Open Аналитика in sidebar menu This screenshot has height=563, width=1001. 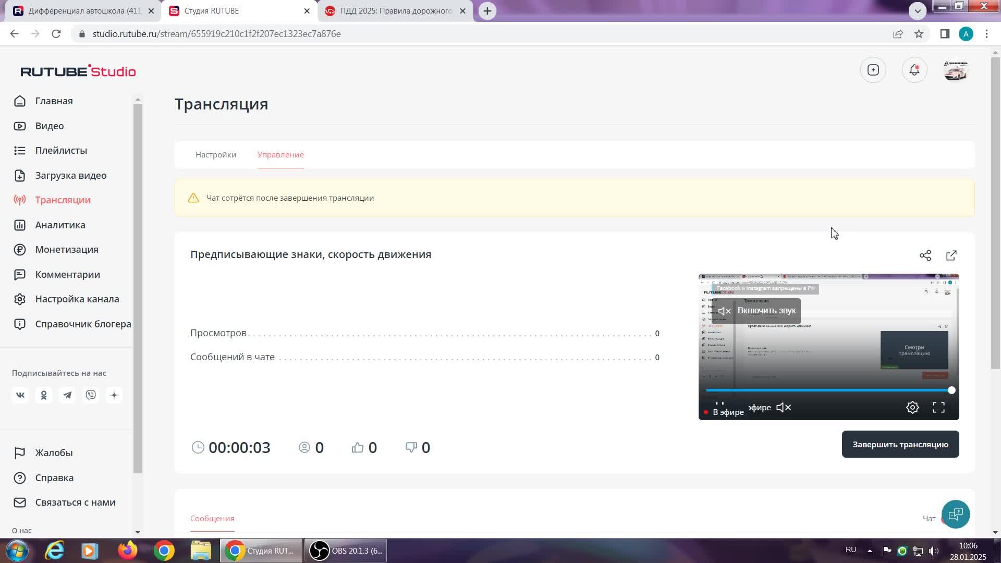(x=60, y=225)
